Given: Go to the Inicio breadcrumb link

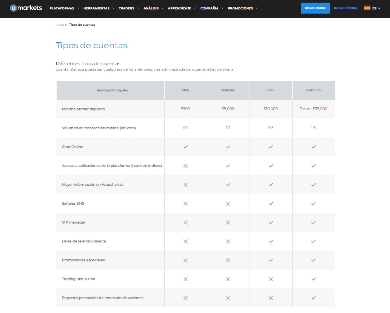Looking at the screenshot, I should [60, 25].
